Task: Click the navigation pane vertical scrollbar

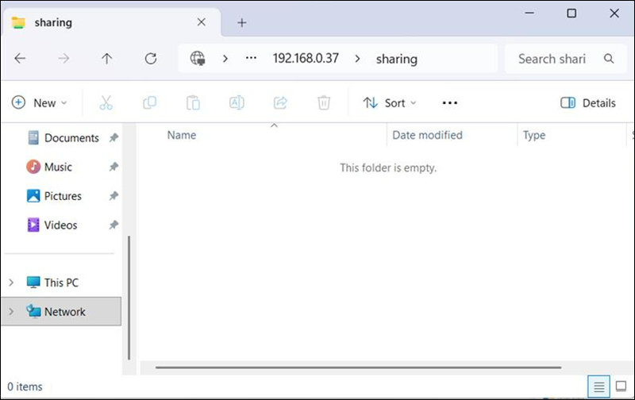Action: pos(129,298)
